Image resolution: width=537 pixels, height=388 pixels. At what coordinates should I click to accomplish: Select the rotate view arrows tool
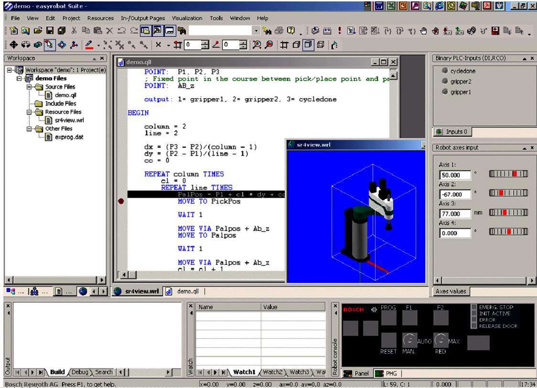coord(26,44)
